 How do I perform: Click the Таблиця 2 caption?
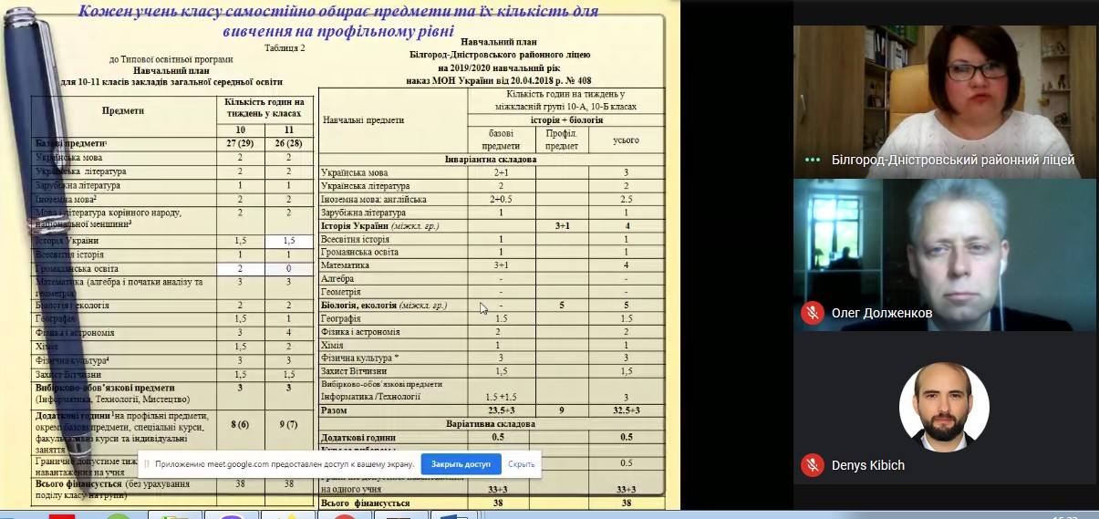(x=285, y=47)
